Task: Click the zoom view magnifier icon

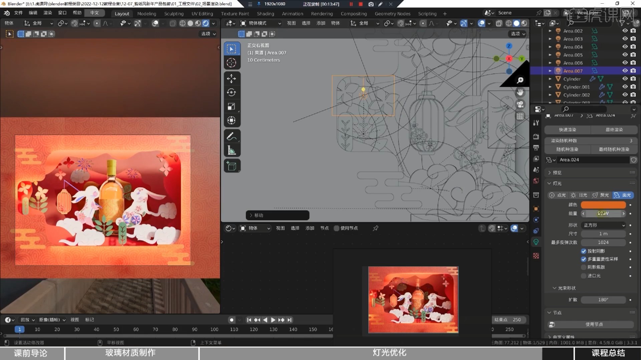Action: point(520,80)
